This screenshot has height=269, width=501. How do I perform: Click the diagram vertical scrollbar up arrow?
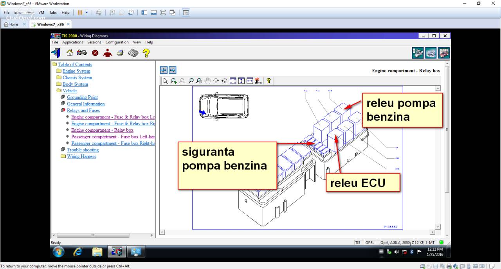pos(438,89)
